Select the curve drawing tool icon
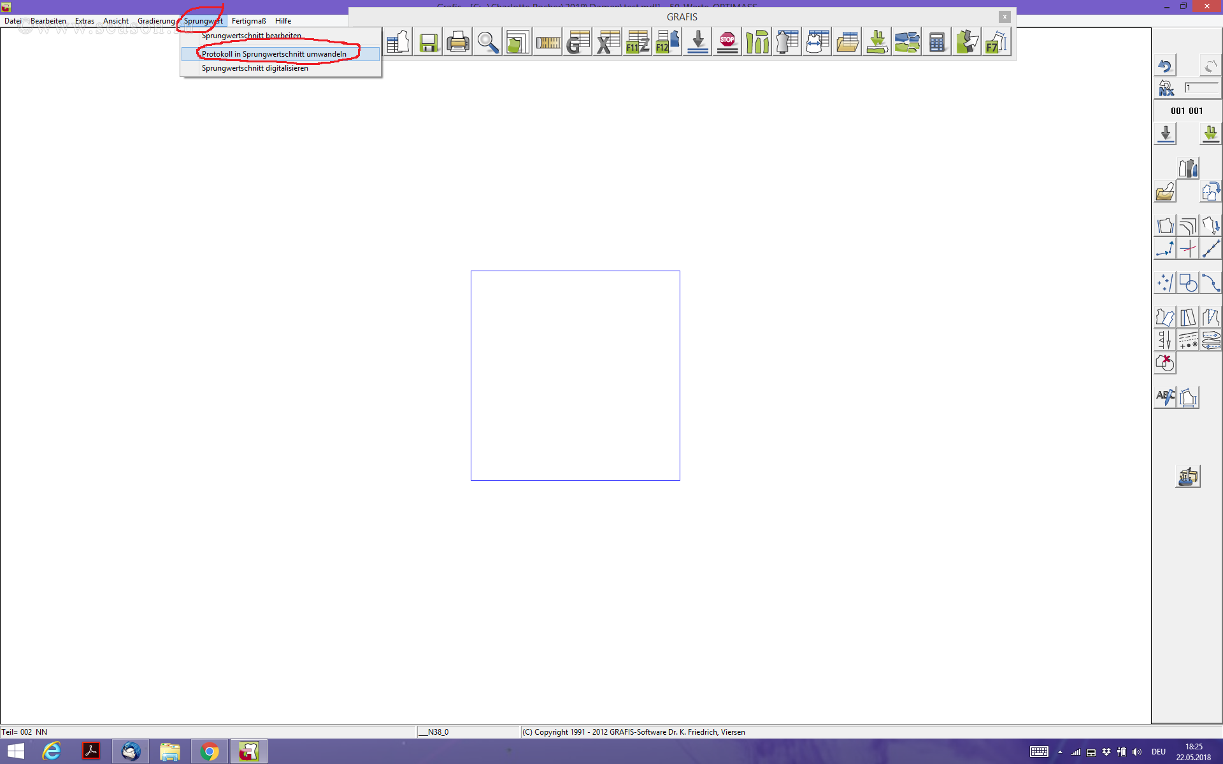 (x=1210, y=283)
